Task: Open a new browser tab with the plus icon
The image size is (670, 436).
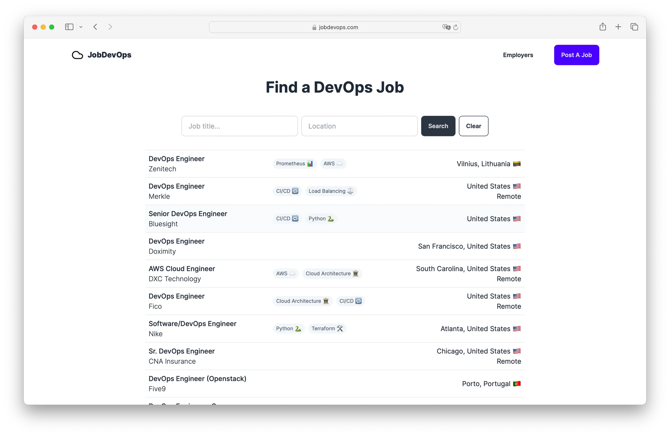Action: (618, 27)
